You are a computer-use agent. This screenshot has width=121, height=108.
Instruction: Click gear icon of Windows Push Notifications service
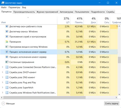7,93
